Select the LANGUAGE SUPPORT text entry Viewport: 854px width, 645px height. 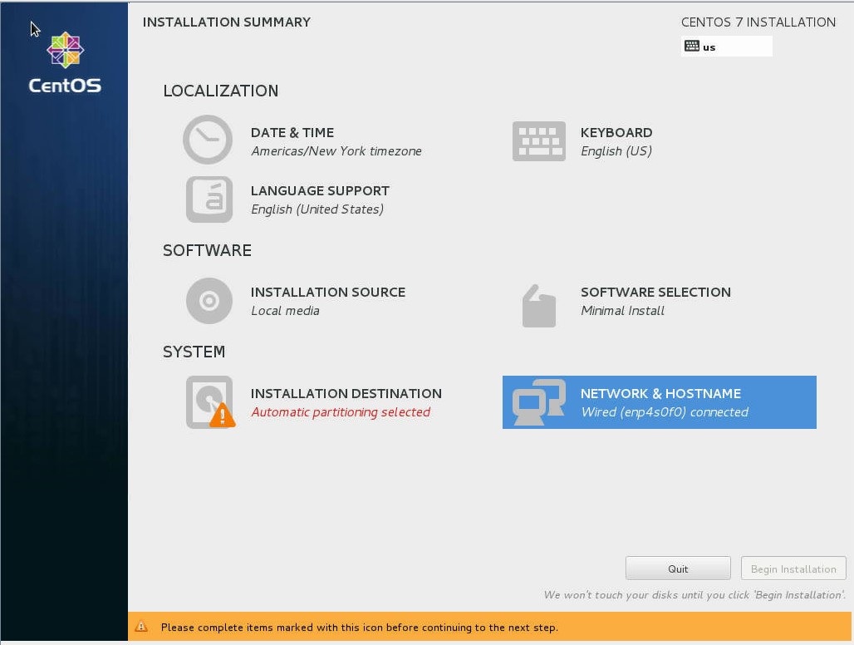pos(320,191)
